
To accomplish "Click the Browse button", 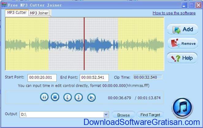I will [124, 115].
